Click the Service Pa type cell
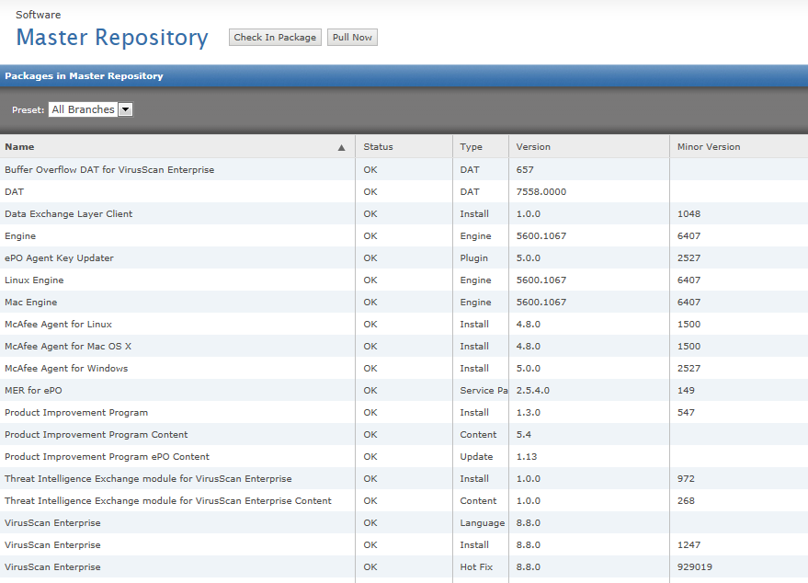The height and width of the screenshot is (583, 808). click(x=484, y=391)
